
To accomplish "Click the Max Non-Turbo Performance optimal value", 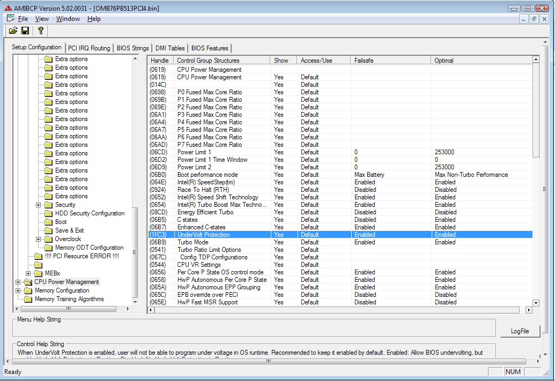I will tap(471, 175).
